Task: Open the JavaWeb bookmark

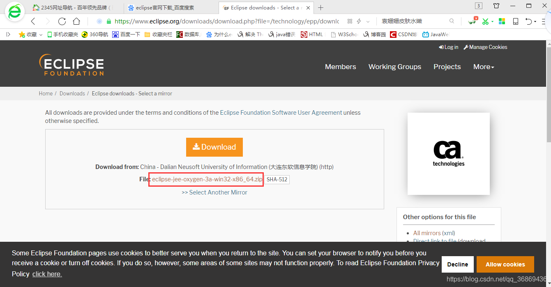Action: point(436,35)
